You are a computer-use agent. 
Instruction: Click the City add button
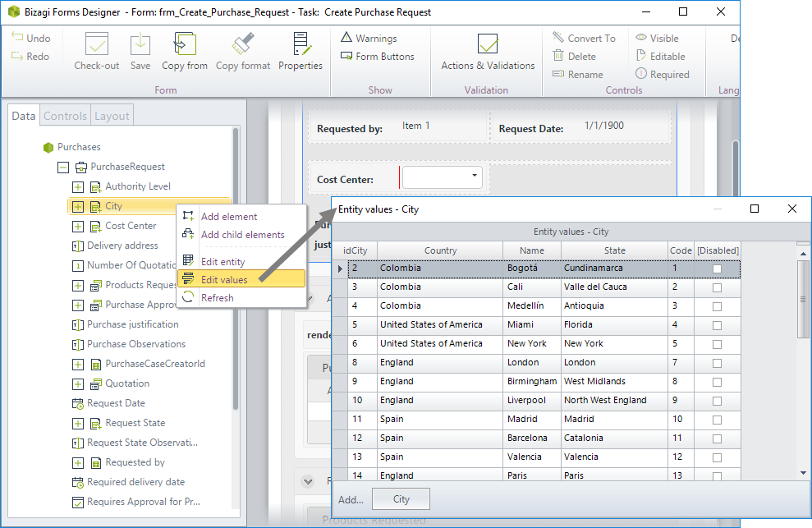401,499
